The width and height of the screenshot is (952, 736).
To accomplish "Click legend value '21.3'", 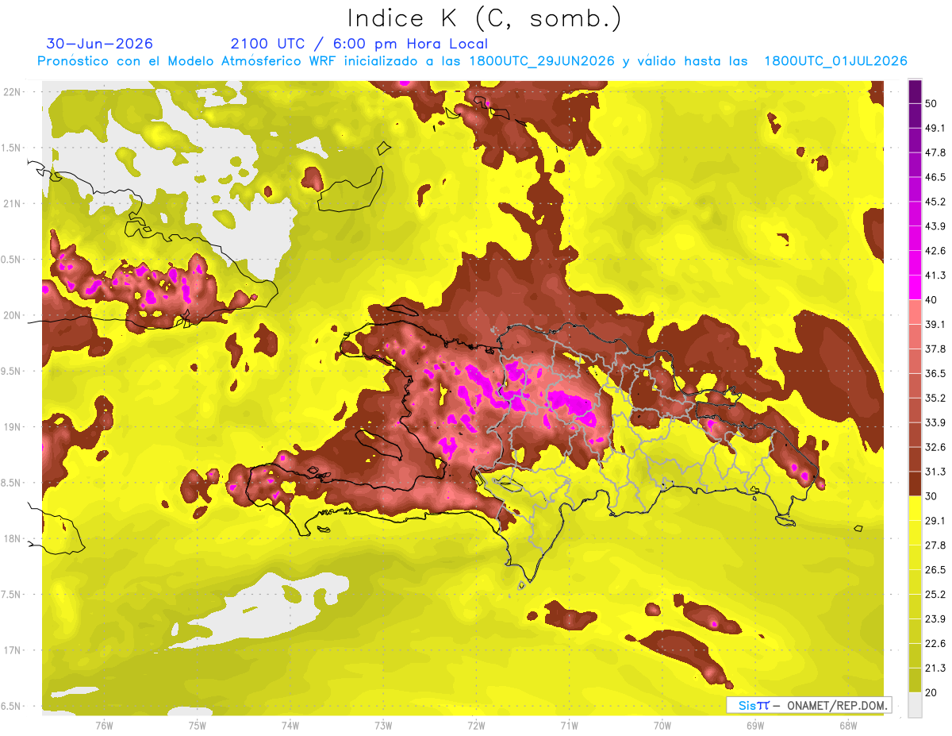I will pyautogui.click(x=935, y=669).
